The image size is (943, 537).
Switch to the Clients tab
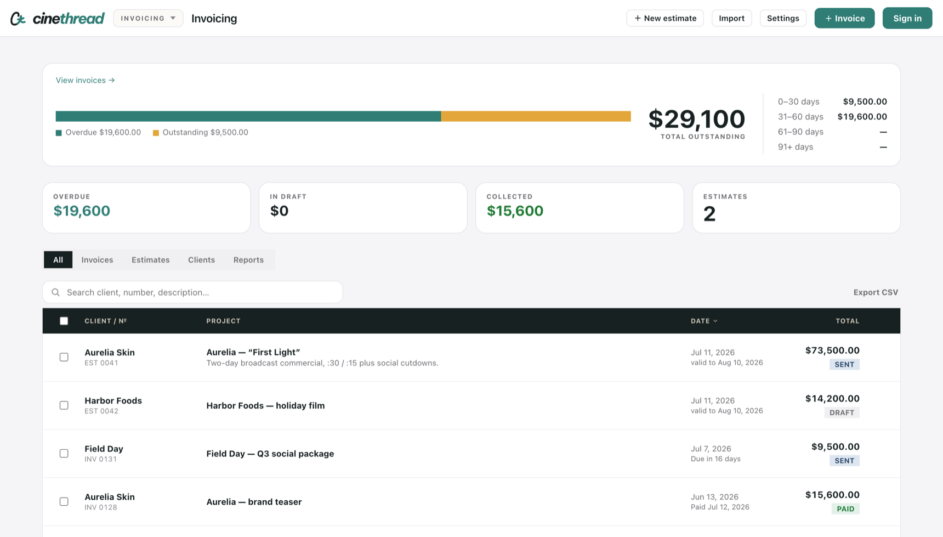tap(201, 260)
